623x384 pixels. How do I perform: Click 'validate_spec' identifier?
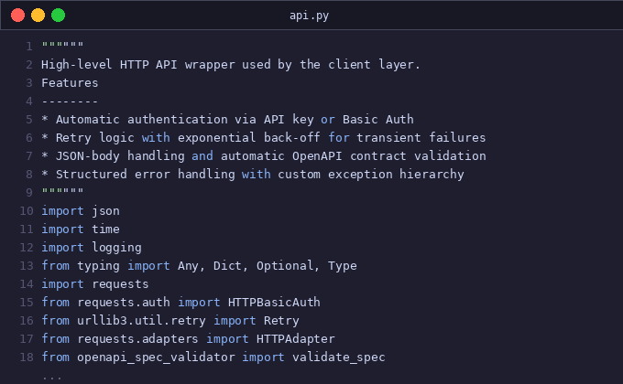pos(338,357)
